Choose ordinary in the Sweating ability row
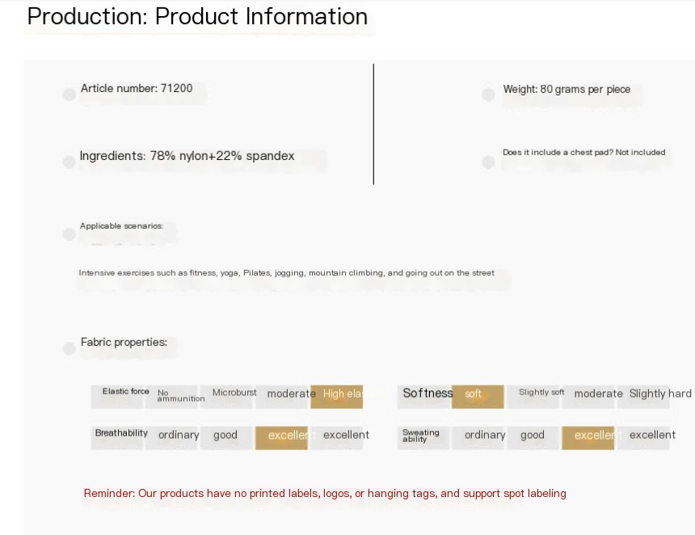This screenshot has width=695, height=535. pyautogui.click(x=485, y=436)
